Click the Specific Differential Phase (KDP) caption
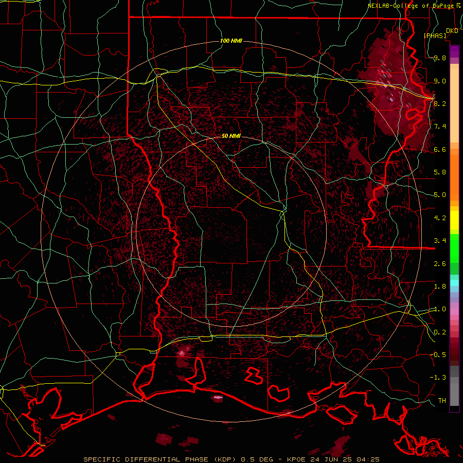 (161, 459)
